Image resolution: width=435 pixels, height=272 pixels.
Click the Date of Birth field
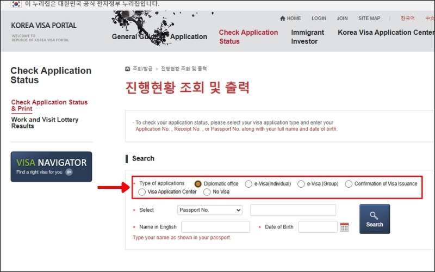[318, 227]
